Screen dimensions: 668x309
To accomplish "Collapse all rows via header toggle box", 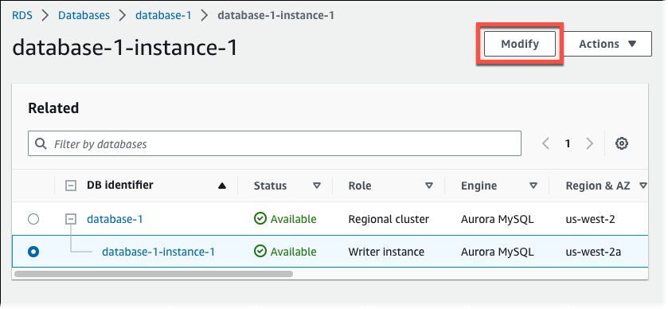I will (71, 186).
